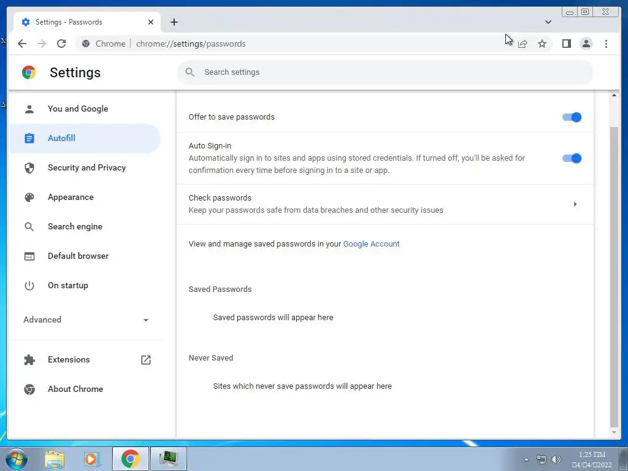Click the taskbar clock
Screen dimensions: 628x471
pyautogui.click(x=592, y=459)
